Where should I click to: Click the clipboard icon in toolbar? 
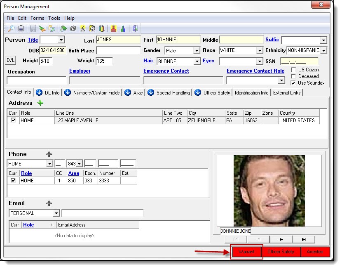[21, 28]
